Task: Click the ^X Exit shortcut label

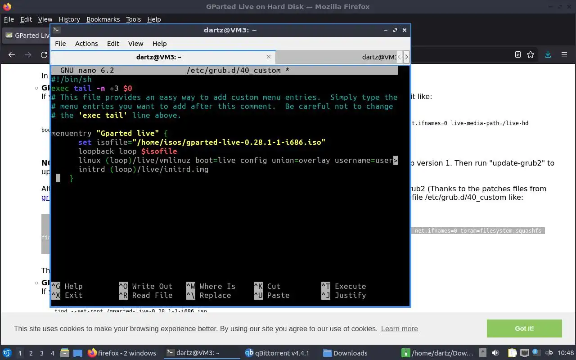Action: [x=67, y=295]
